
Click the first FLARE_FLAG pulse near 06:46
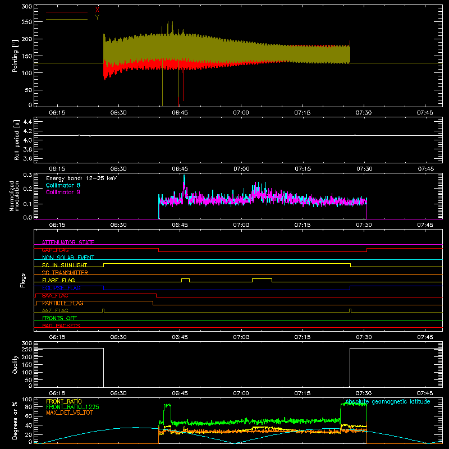pyautogui.click(x=185, y=280)
